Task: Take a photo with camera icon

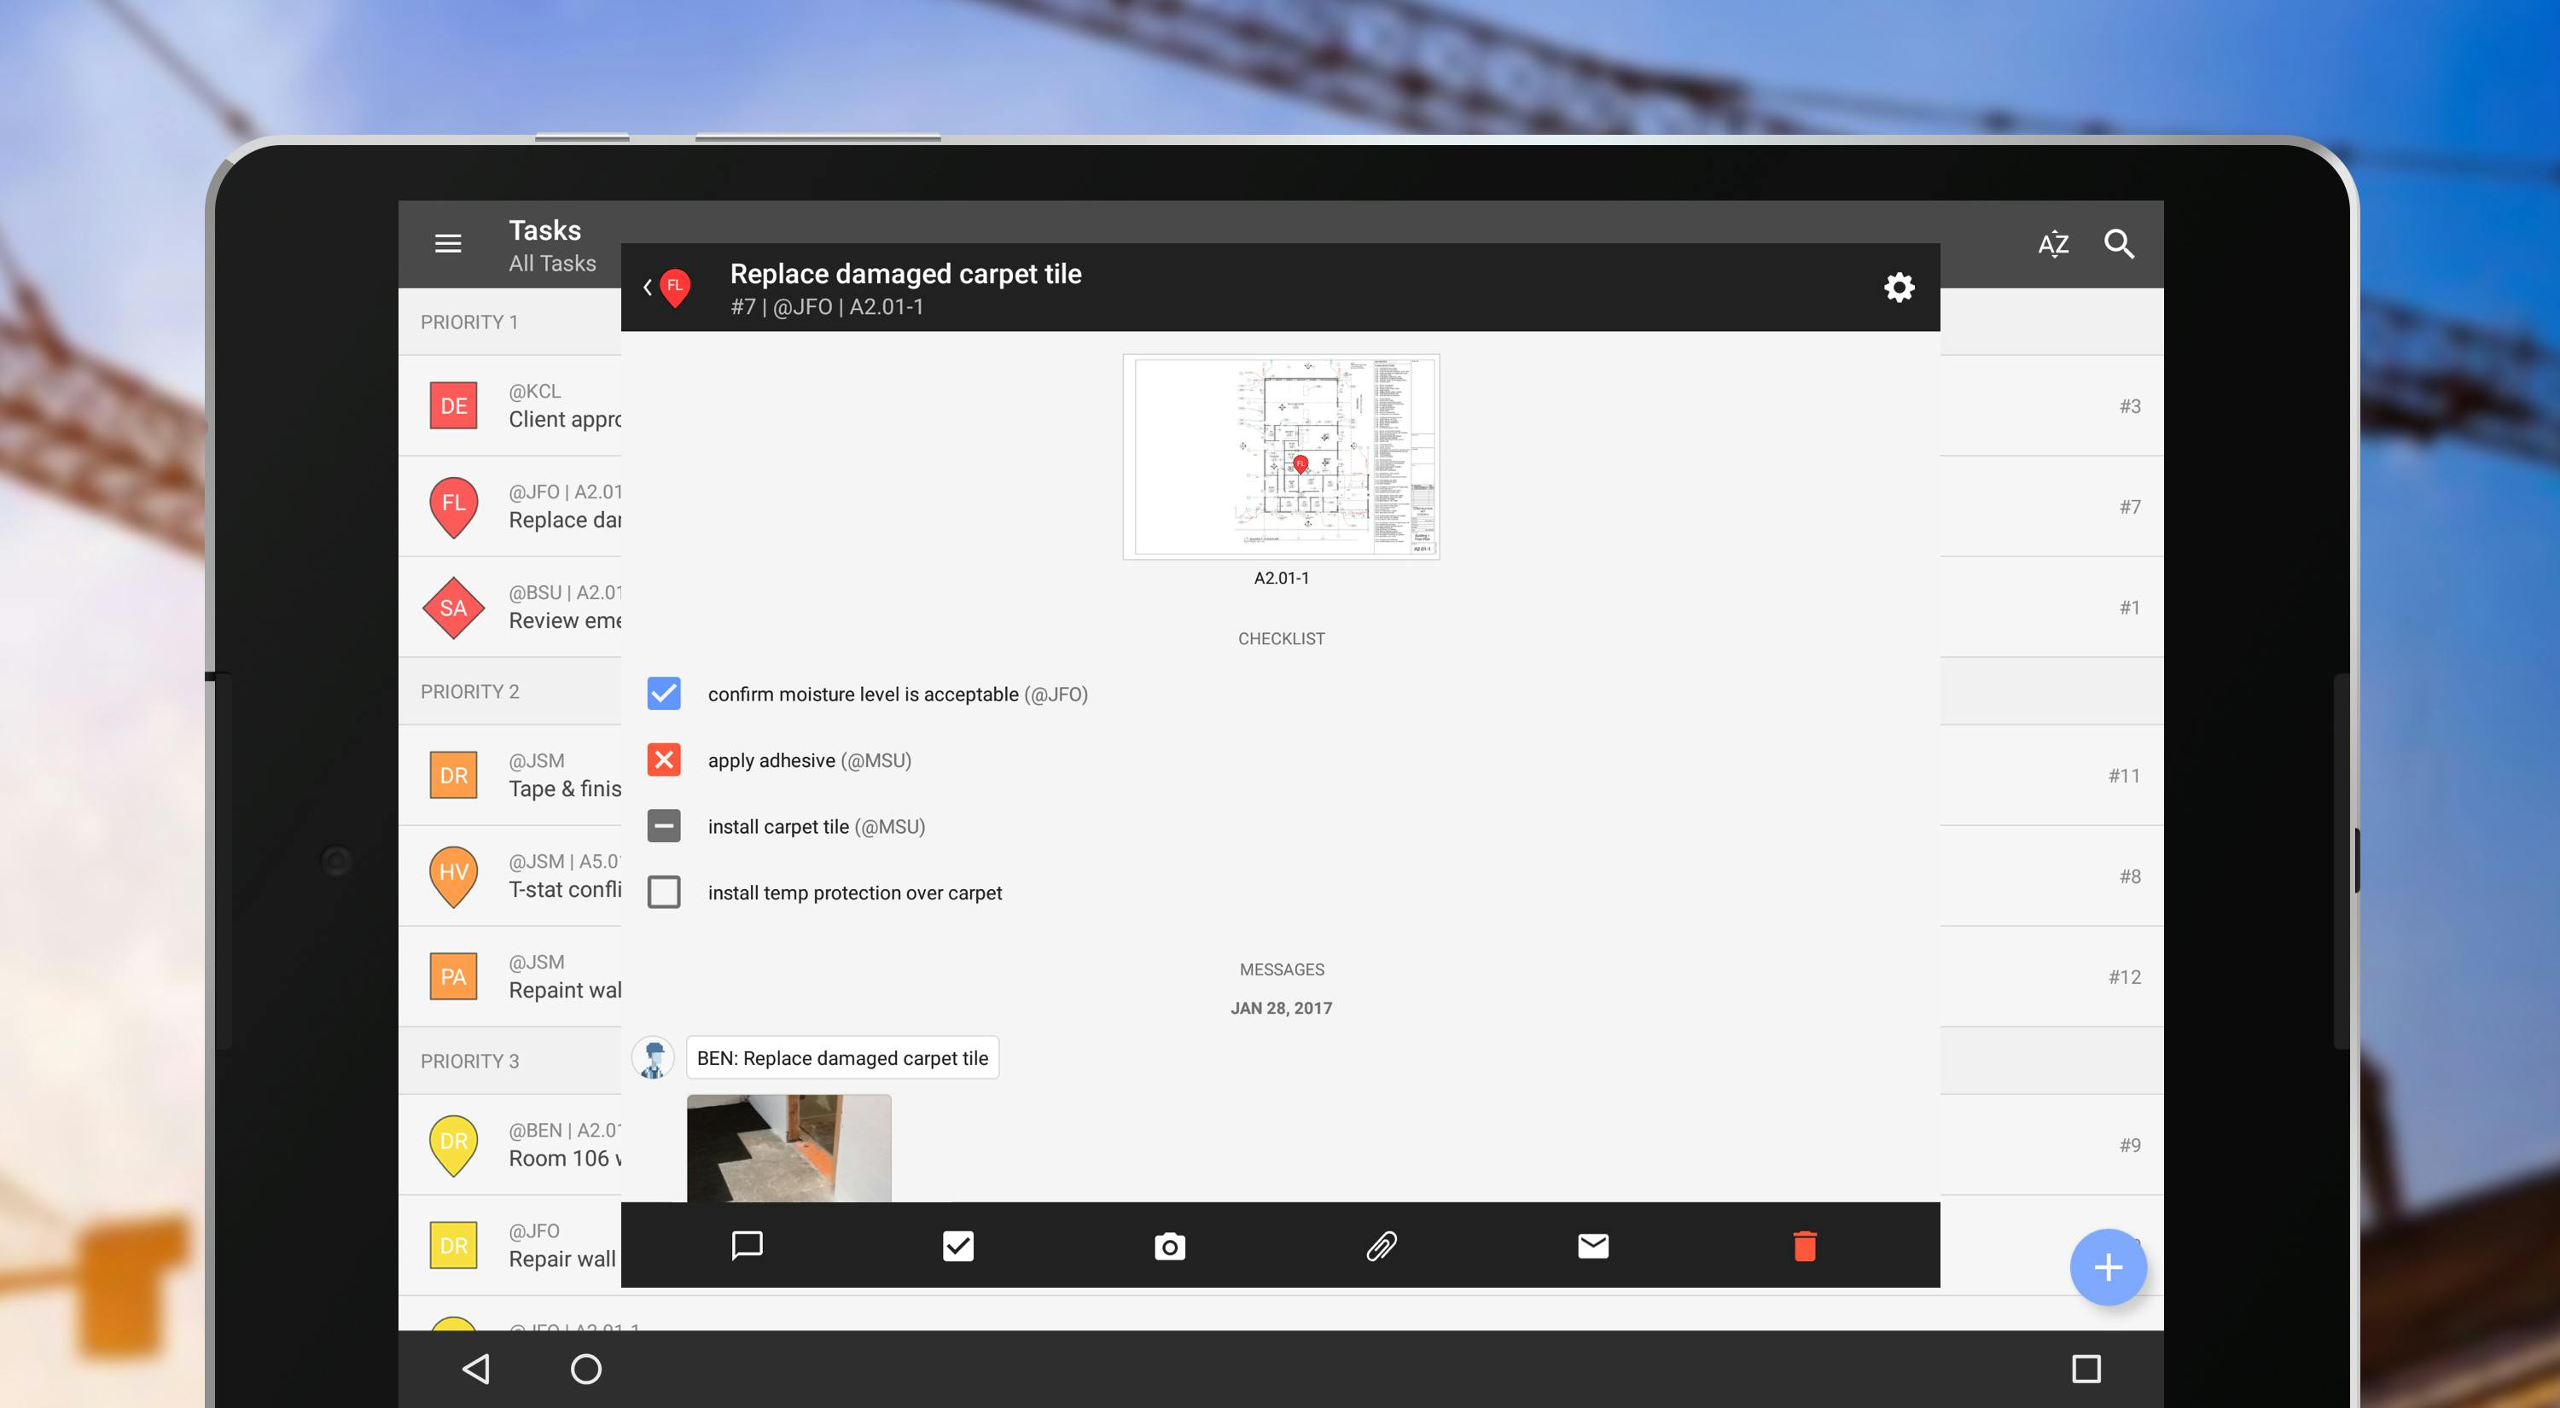Action: (1170, 1246)
